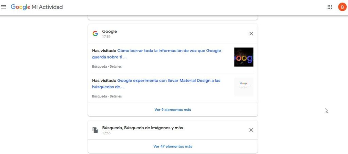
Task: Open the hamburger main menu
Action: (x=3, y=7)
